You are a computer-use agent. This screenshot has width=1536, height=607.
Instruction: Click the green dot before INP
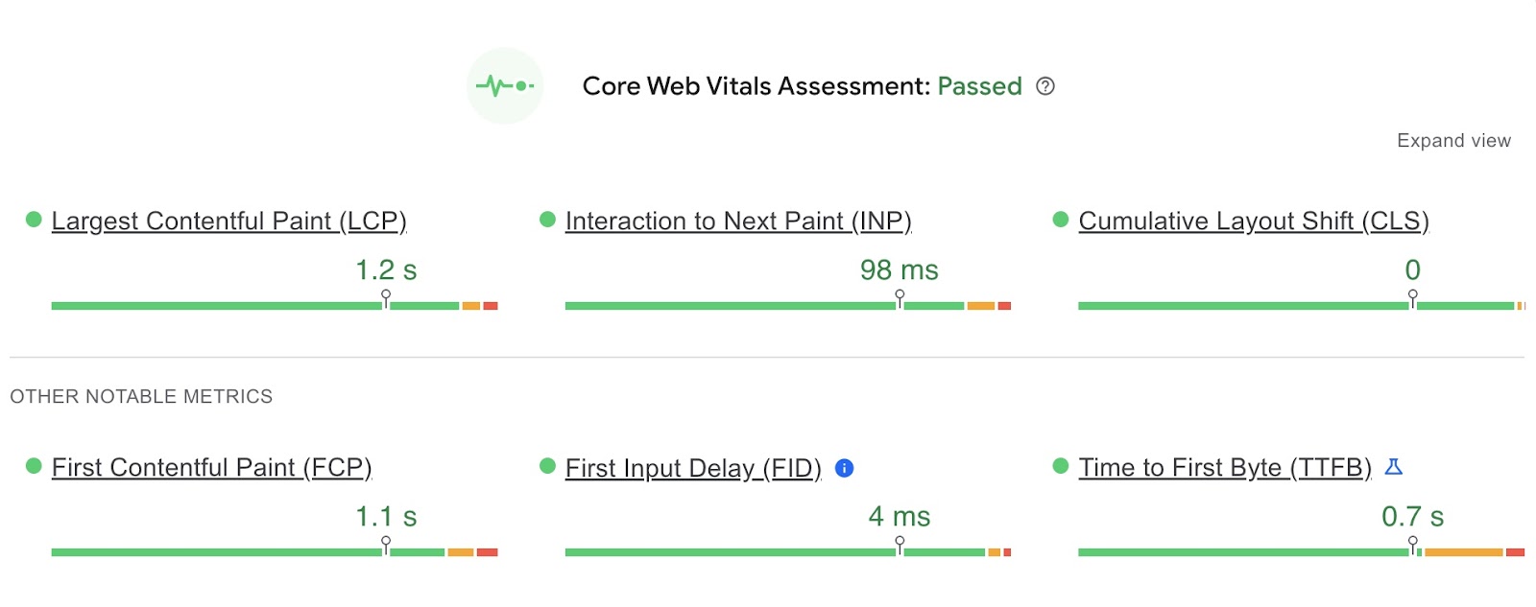click(x=547, y=220)
